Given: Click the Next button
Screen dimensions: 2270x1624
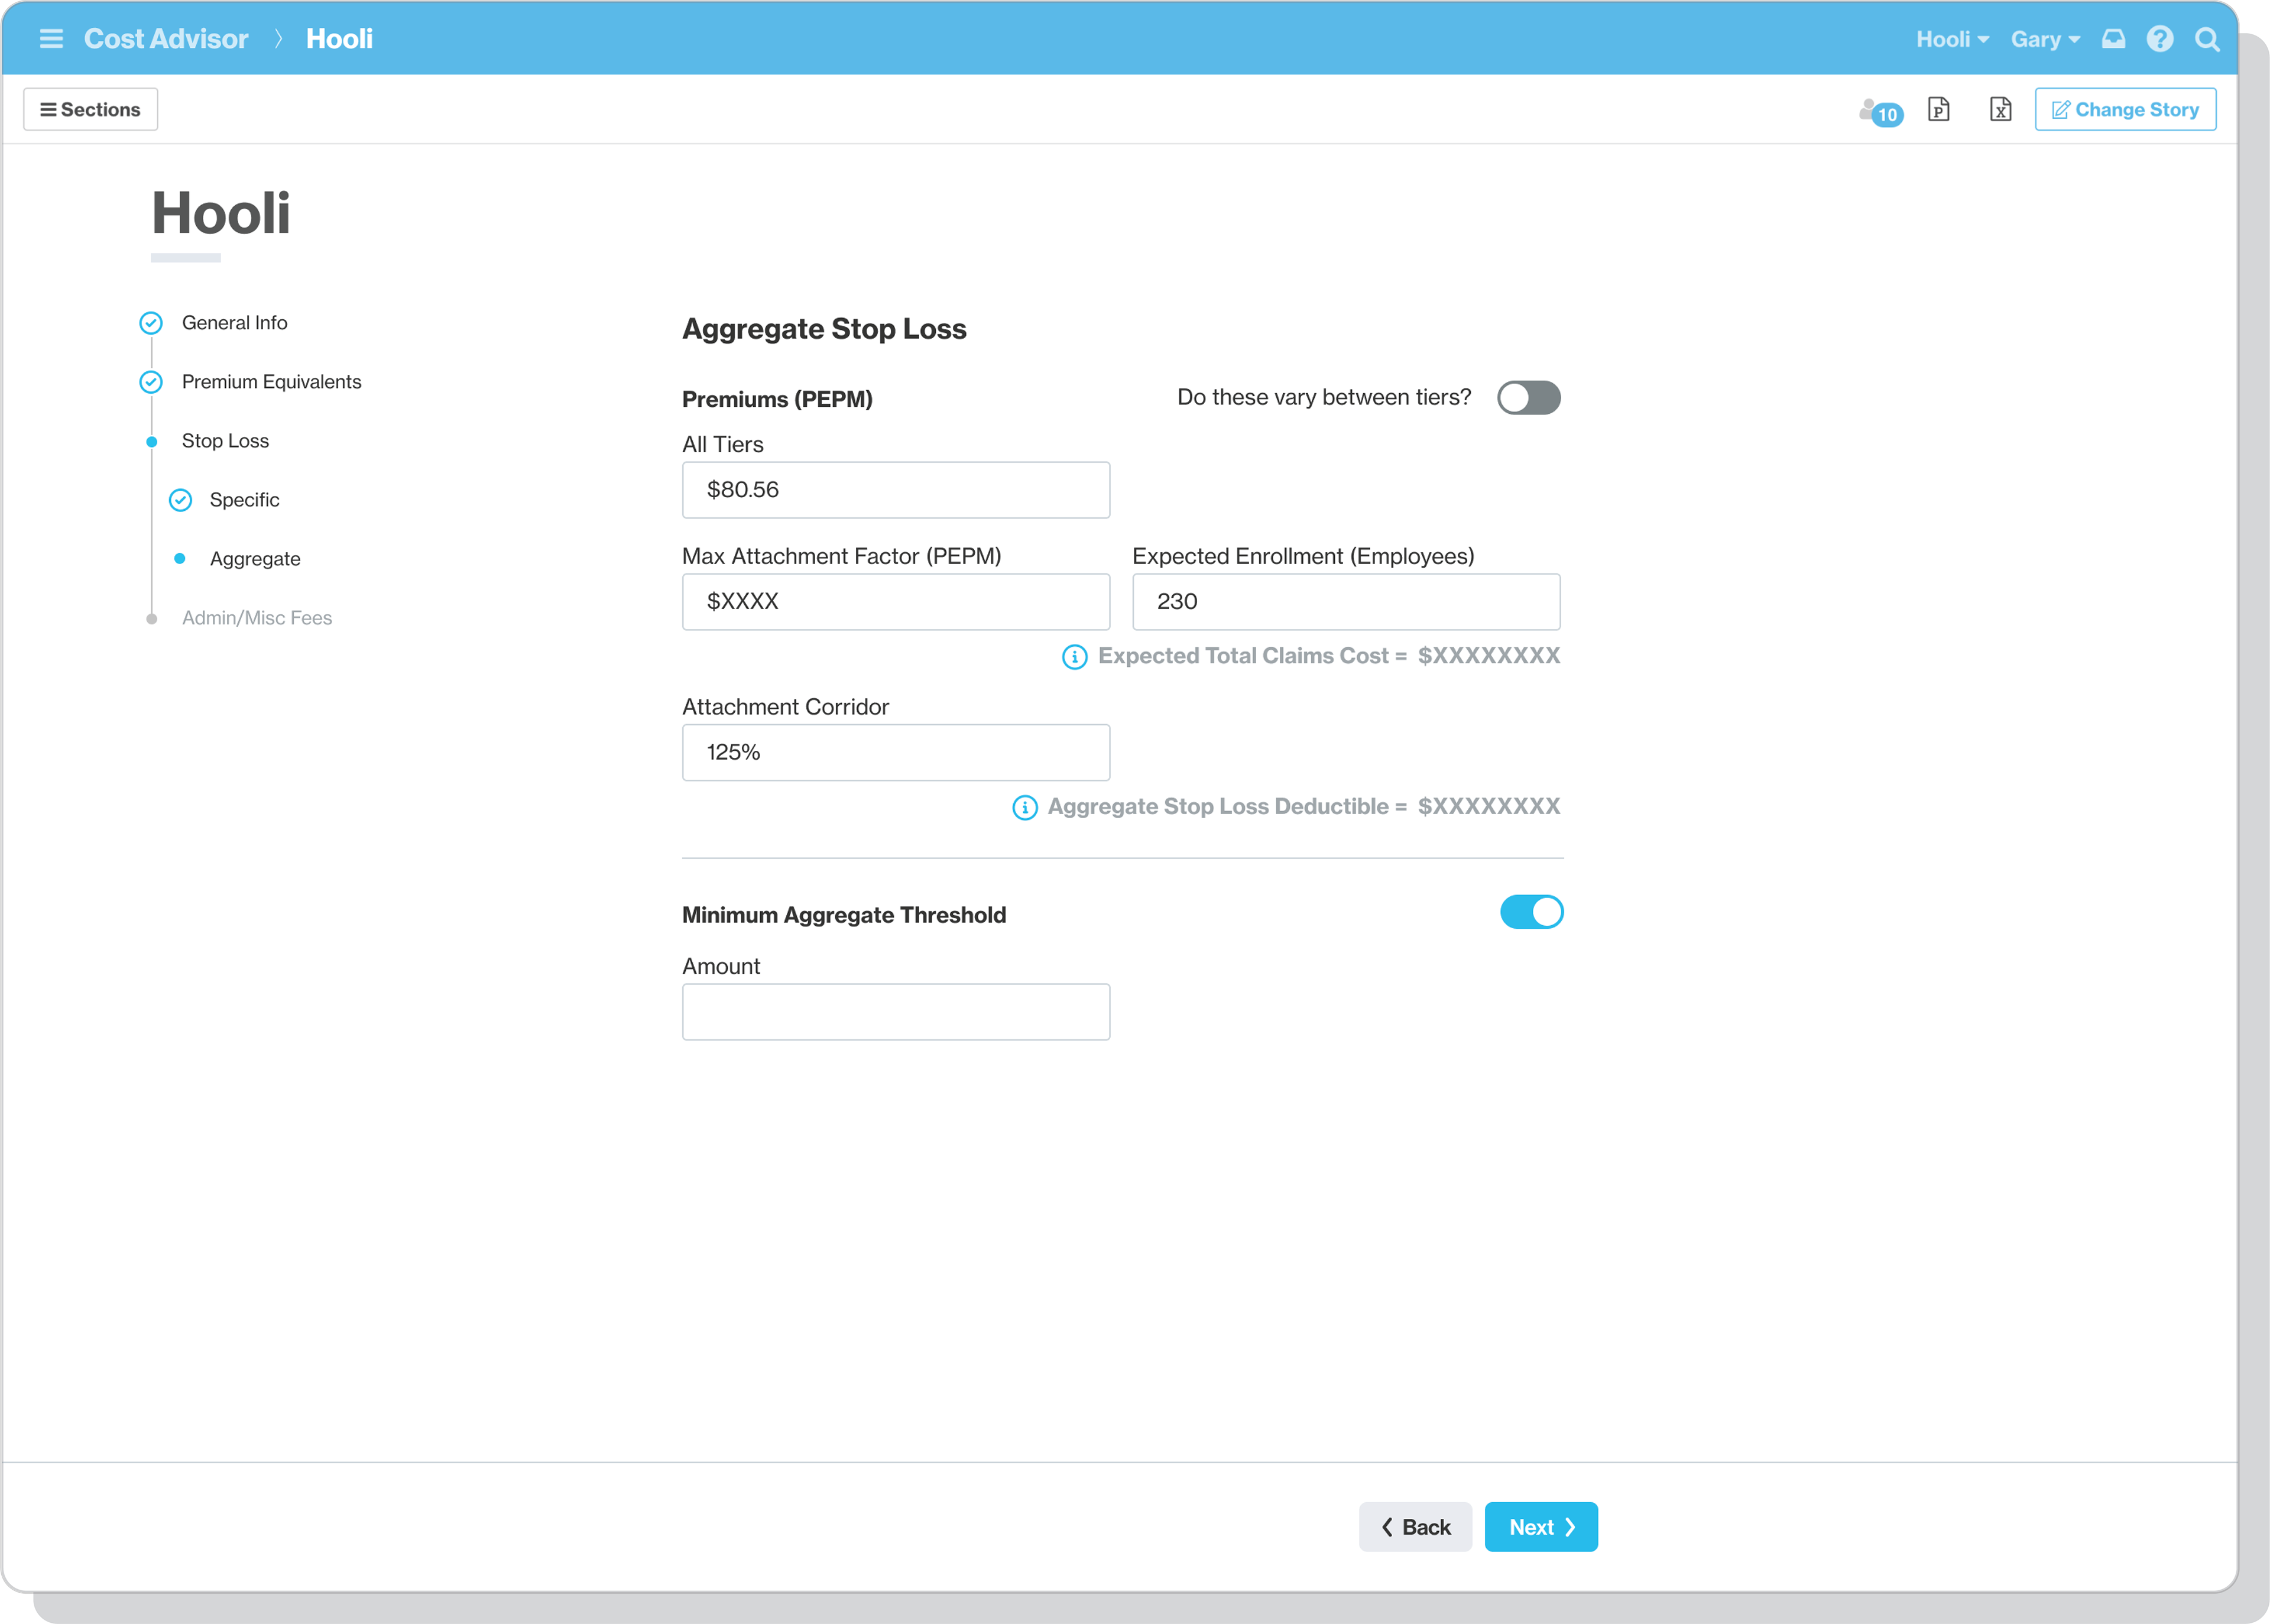Looking at the screenshot, I should [x=1540, y=1527].
